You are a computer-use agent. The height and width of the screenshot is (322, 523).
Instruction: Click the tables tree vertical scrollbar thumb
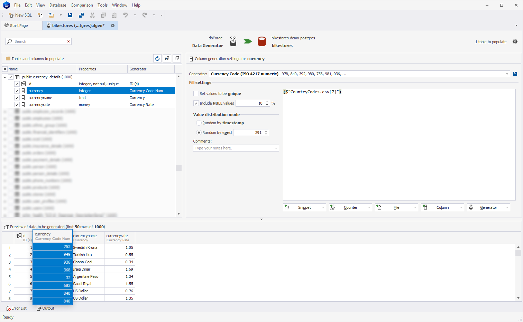178,168
